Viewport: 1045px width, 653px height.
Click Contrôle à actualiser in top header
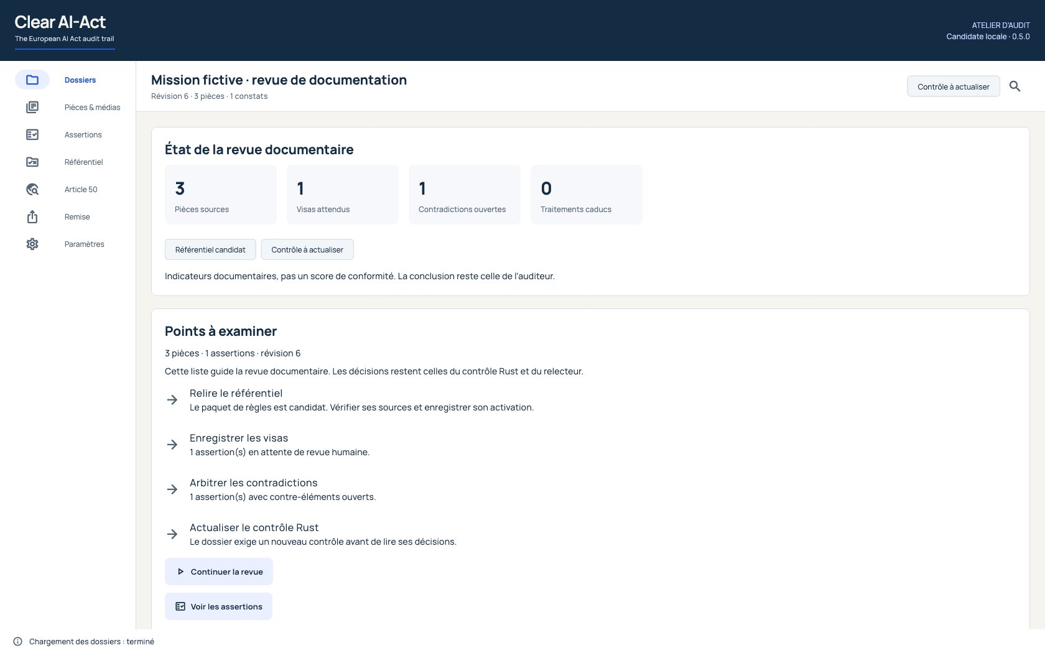tap(954, 86)
